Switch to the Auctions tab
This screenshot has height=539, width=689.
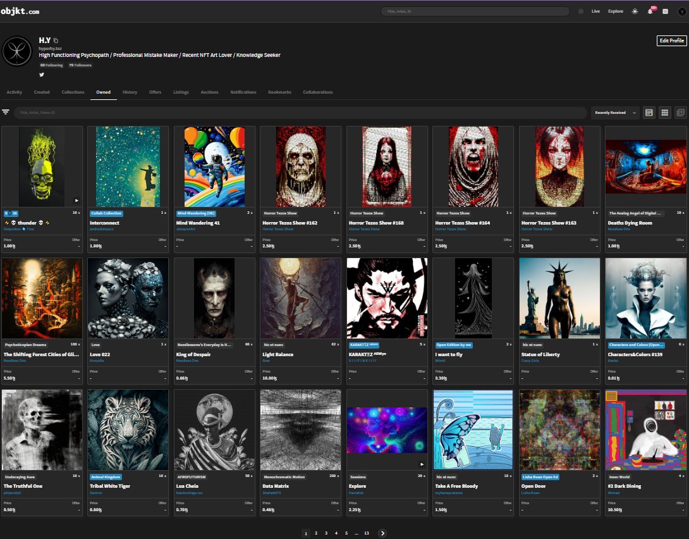210,92
